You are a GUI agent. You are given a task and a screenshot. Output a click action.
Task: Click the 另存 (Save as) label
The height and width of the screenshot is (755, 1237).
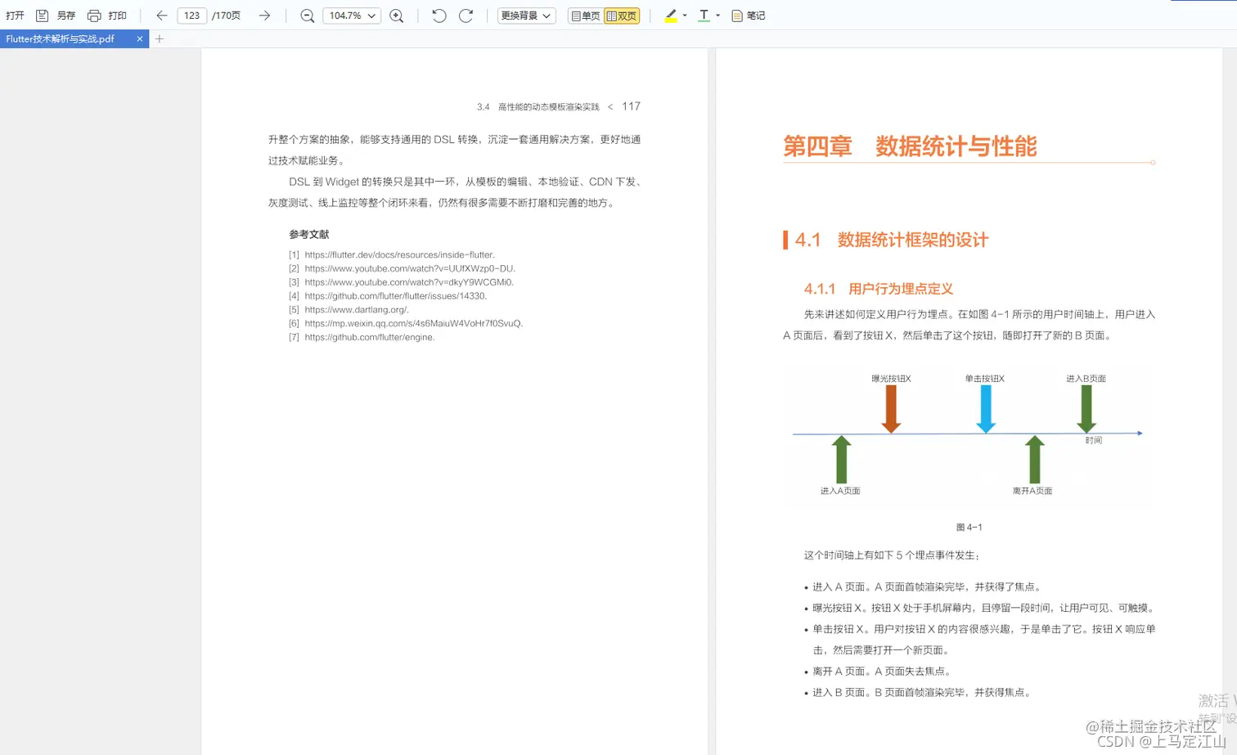click(66, 16)
